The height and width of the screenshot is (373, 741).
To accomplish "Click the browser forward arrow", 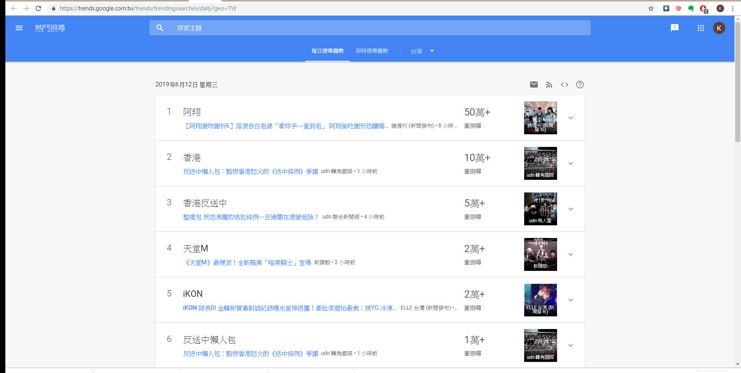I will pyautogui.click(x=26, y=8).
